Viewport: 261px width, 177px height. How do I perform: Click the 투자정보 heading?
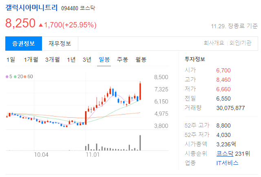click(x=195, y=59)
